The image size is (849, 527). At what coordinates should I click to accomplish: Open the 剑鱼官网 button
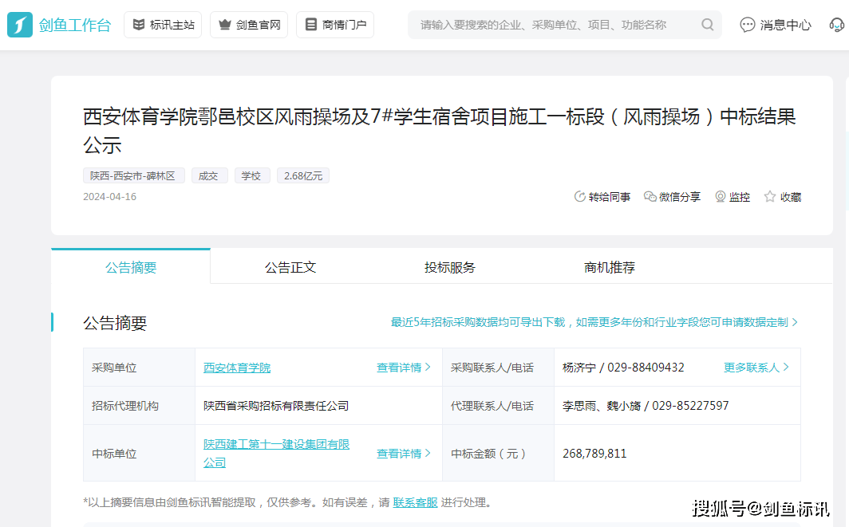[x=249, y=25]
